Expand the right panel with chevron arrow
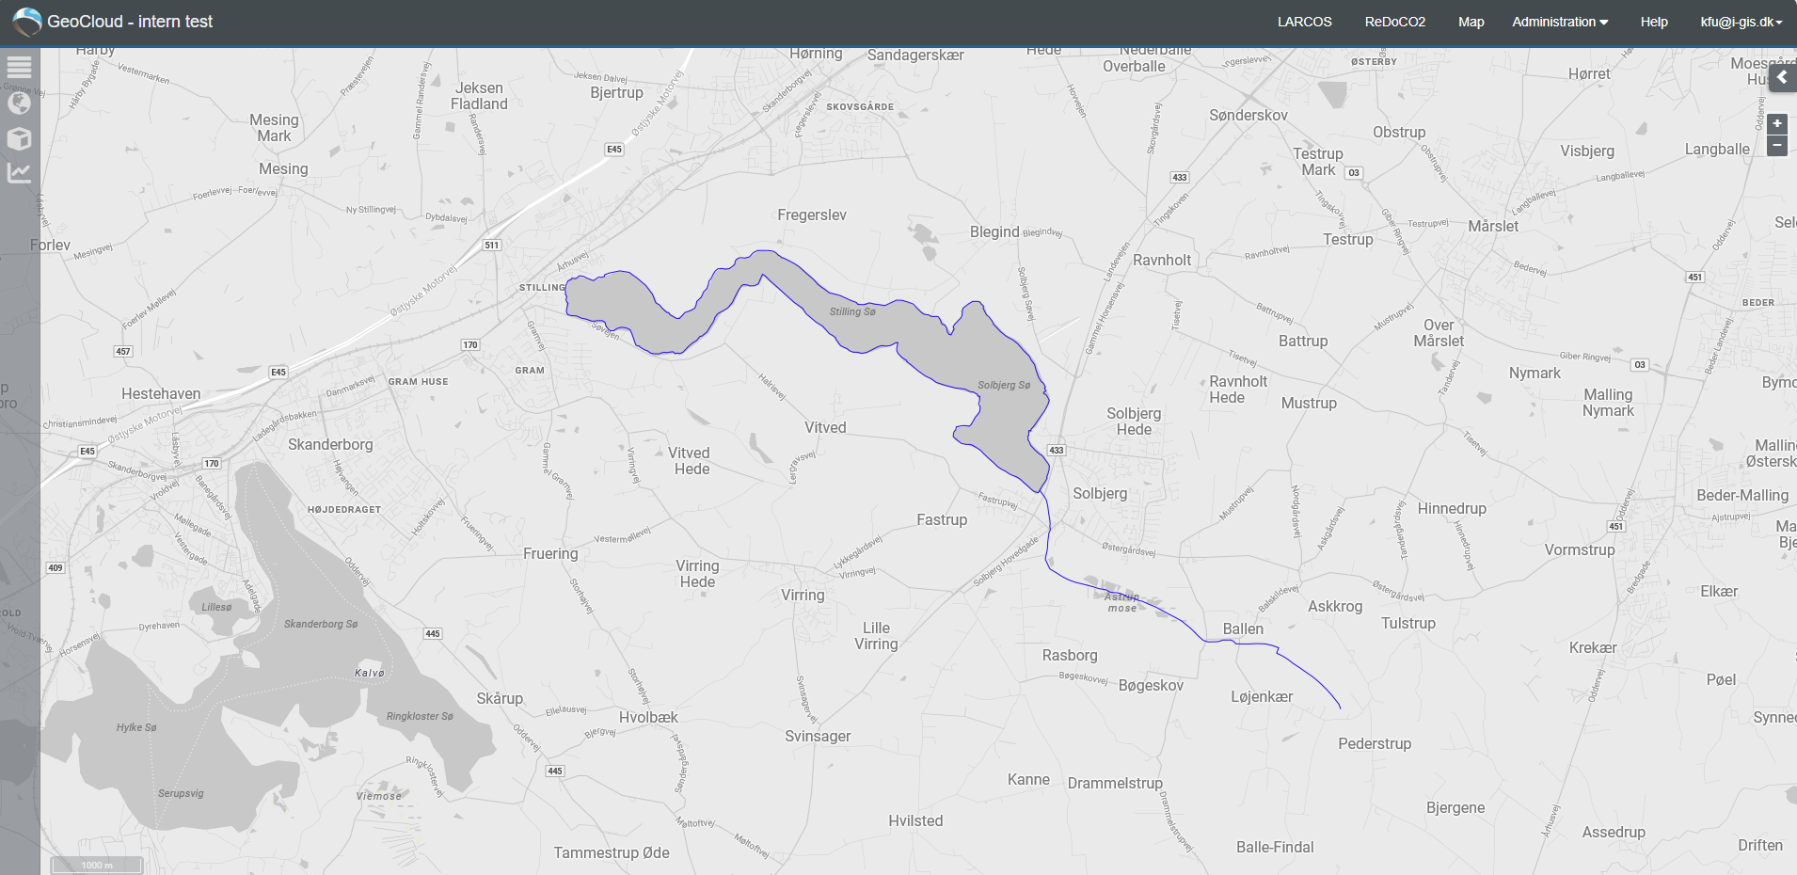The height and width of the screenshot is (875, 1797). click(x=1783, y=78)
